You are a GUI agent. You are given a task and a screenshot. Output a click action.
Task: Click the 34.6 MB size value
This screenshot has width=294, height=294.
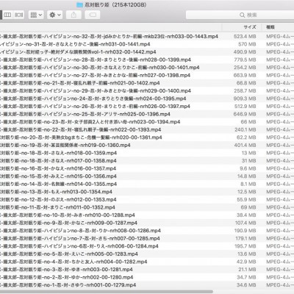click(246, 285)
